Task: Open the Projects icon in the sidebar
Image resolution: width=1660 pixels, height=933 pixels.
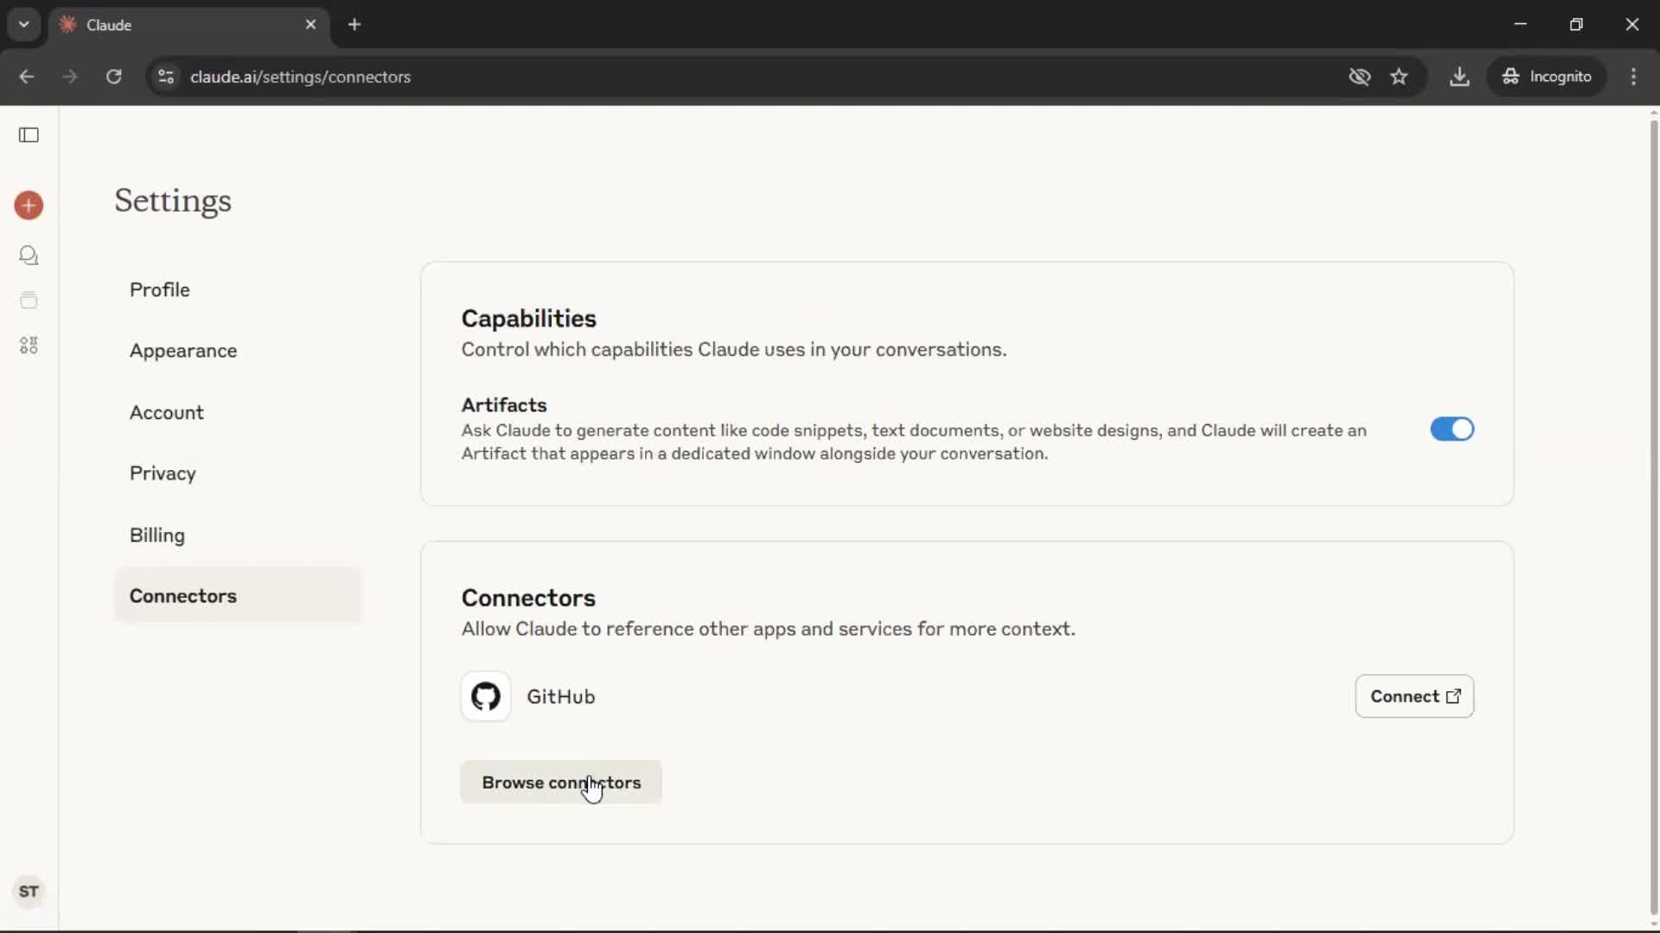Action: (x=29, y=300)
